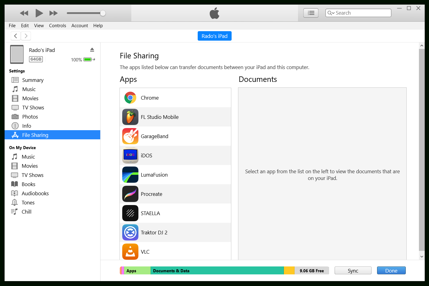Select the Chrome app icon
Image resolution: width=429 pixels, height=286 pixels.
[130, 98]
